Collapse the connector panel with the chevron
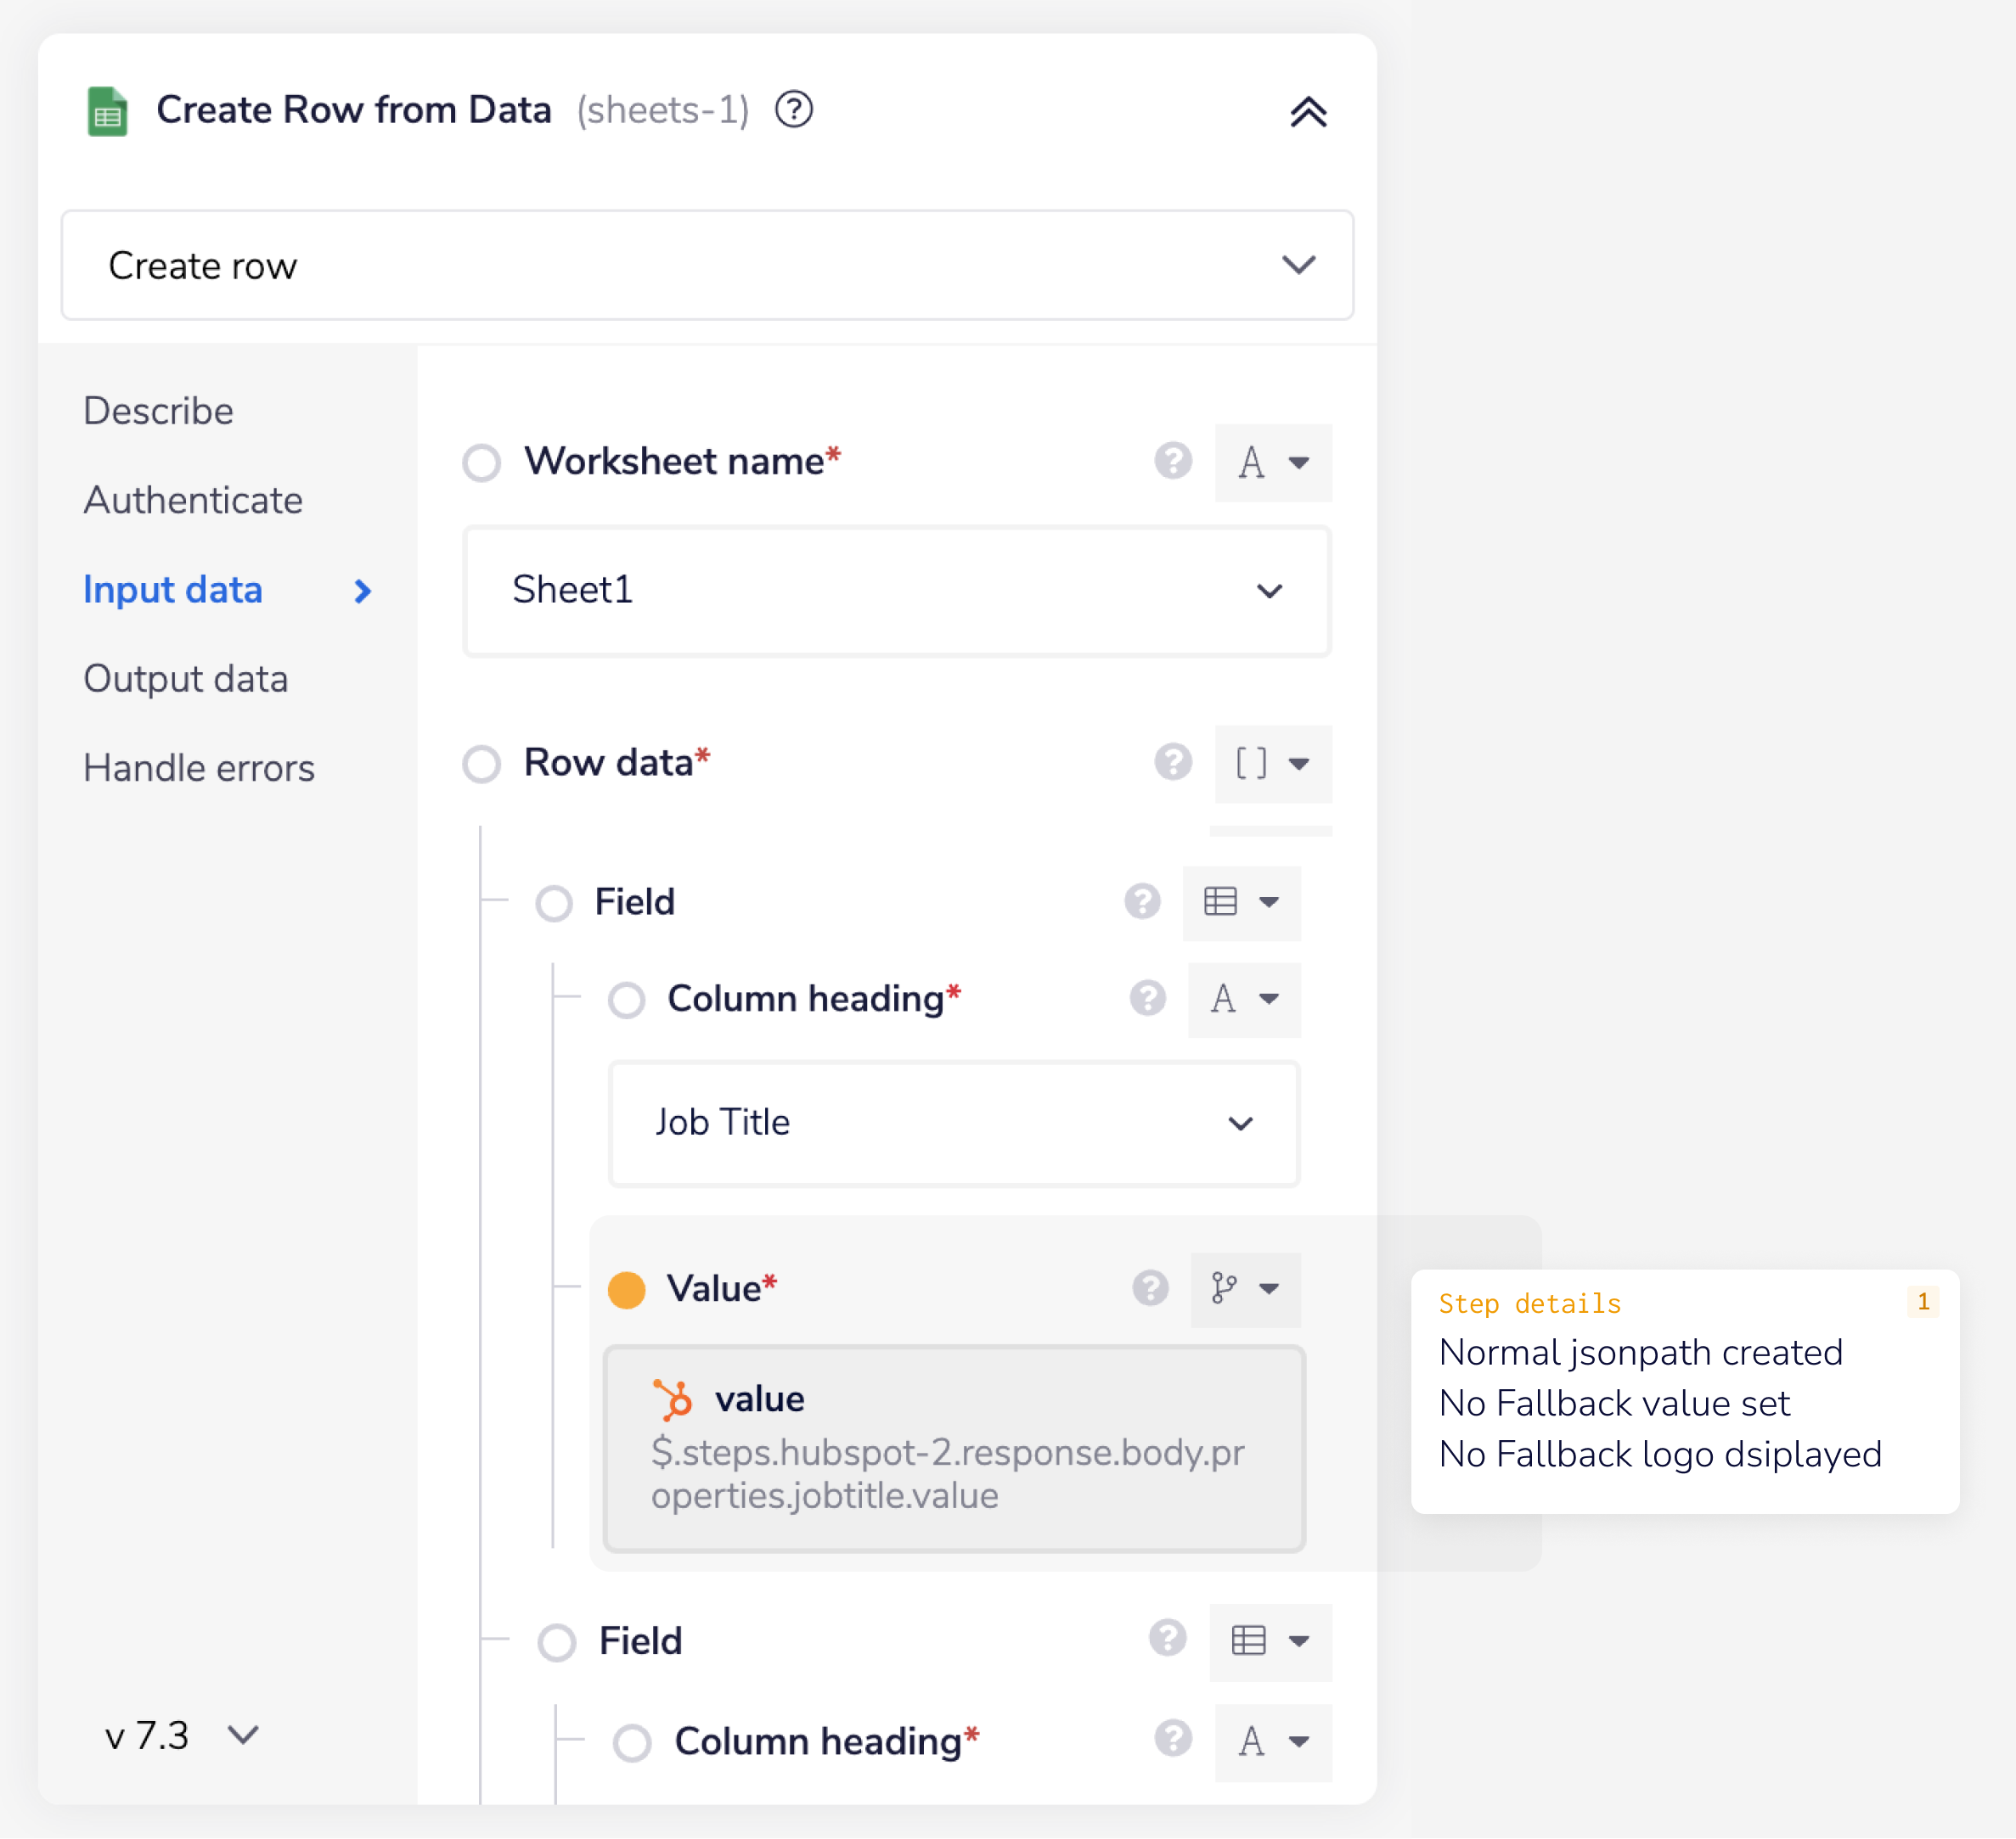2016x1839 pixels. pos(1310,113)
